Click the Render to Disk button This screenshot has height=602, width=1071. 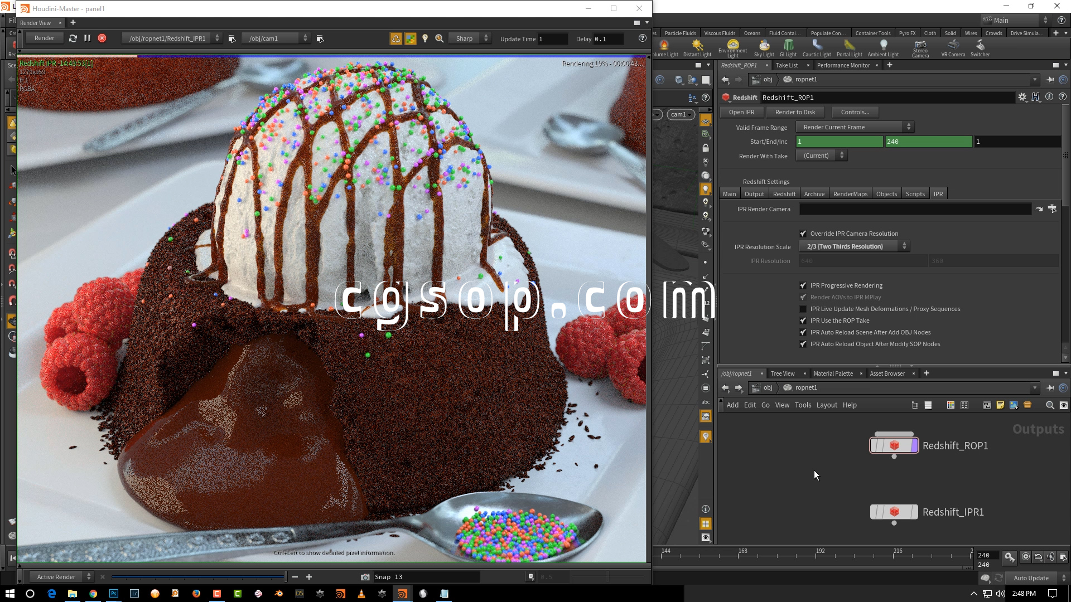click(795, 112)
